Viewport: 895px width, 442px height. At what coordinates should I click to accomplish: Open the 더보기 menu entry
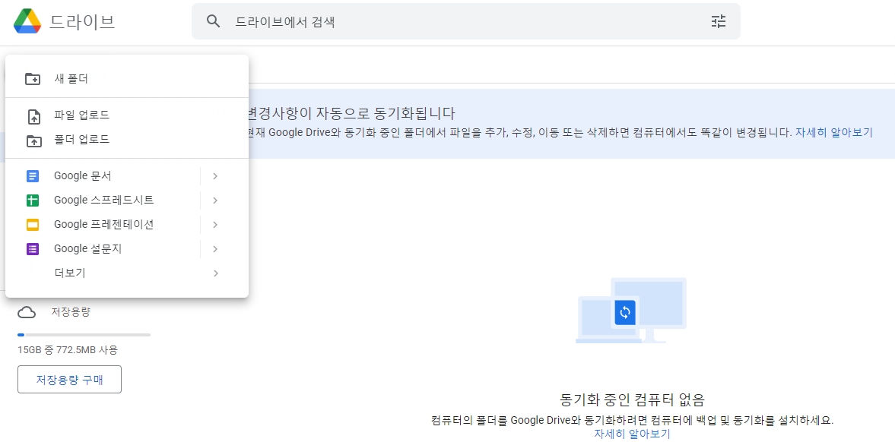pyautogui.click(x=127, y=273)
